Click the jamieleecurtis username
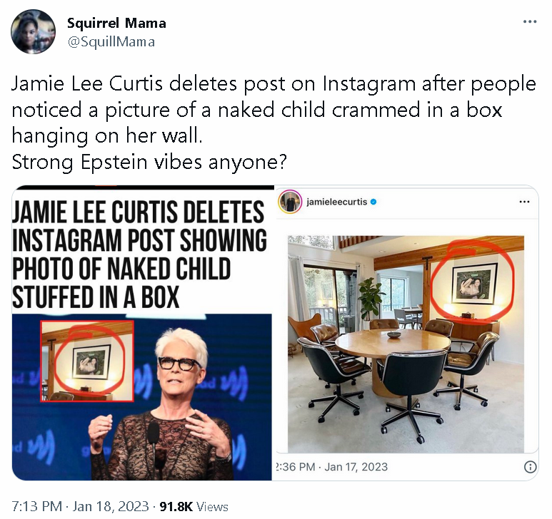The image size is (552, 519). [337, 202]
